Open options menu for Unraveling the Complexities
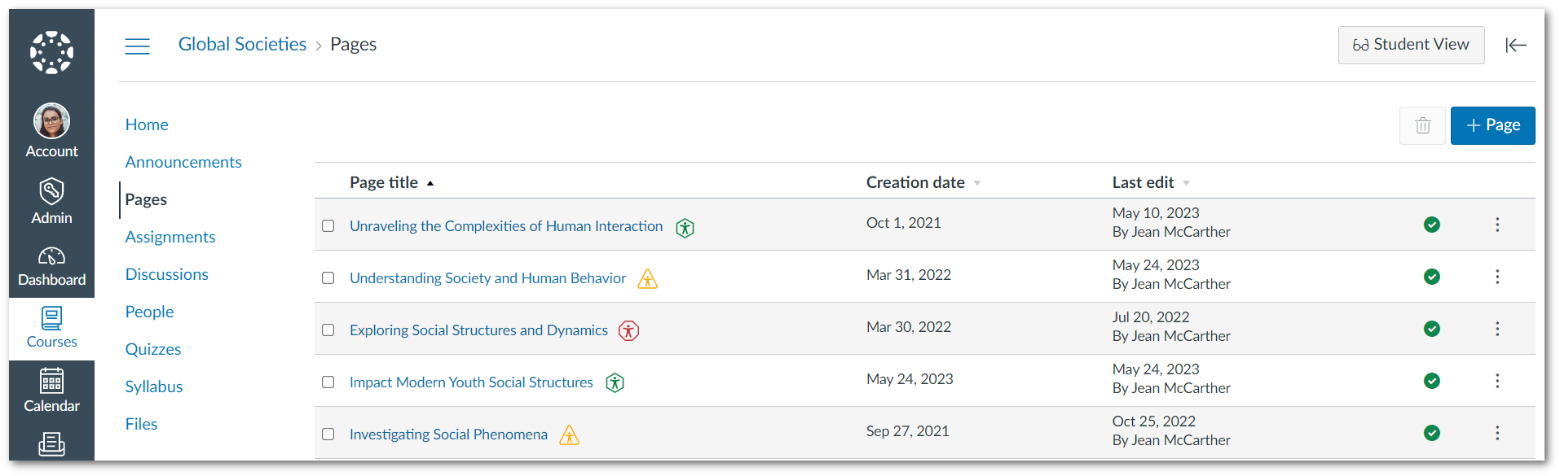The image size is (1560, 476). (1496, 225)
